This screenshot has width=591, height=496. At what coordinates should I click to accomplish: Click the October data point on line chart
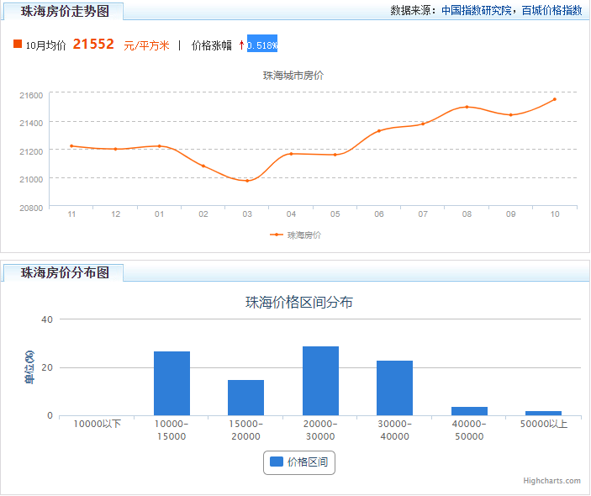pyautogui.click(x=555, y=99)
